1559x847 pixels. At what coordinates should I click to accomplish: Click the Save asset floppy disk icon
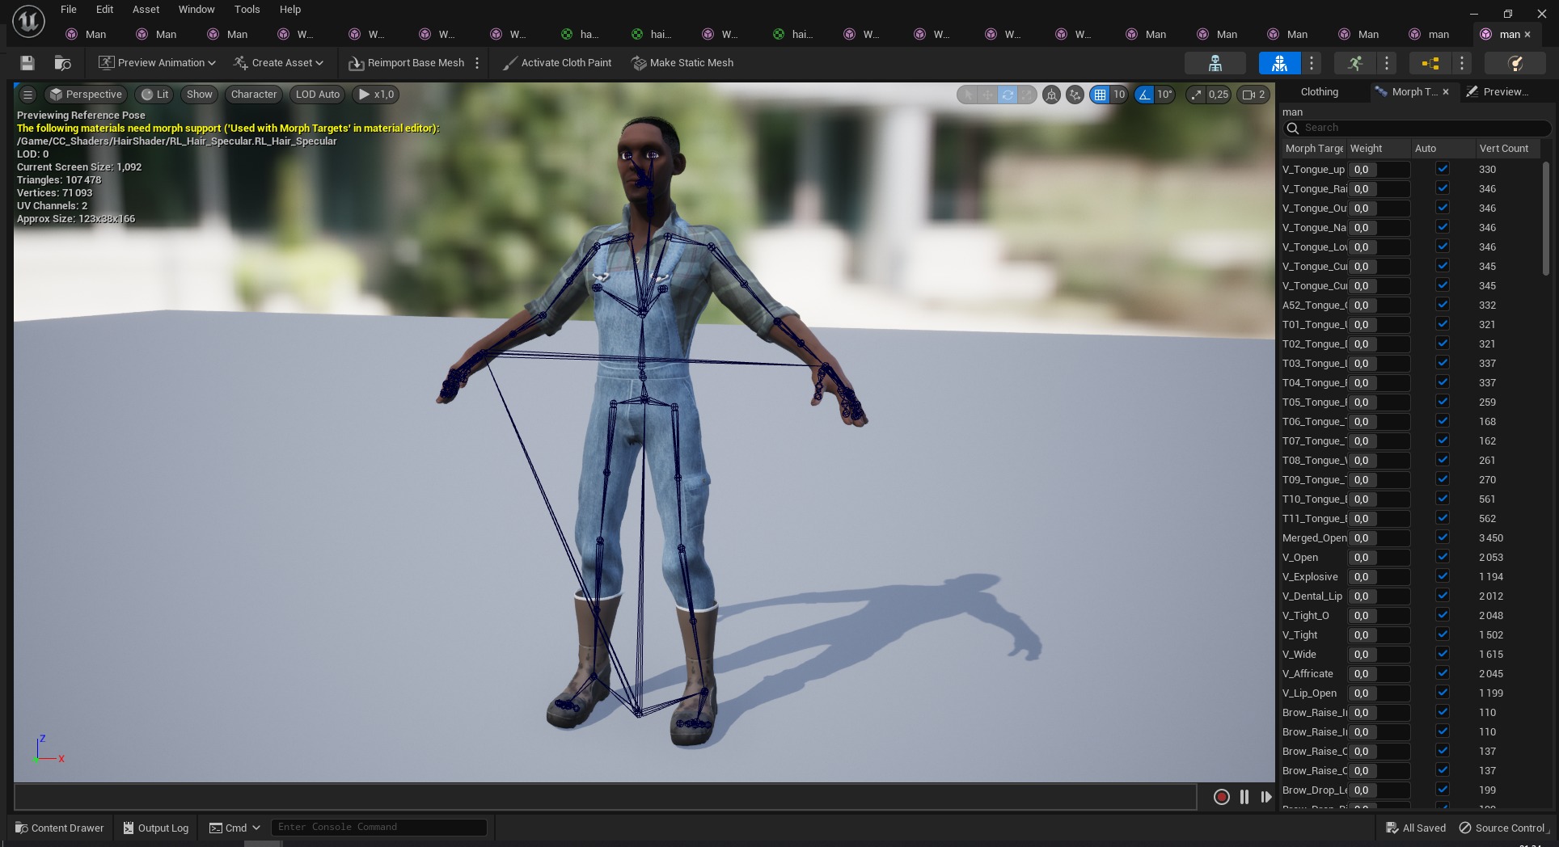27,63
